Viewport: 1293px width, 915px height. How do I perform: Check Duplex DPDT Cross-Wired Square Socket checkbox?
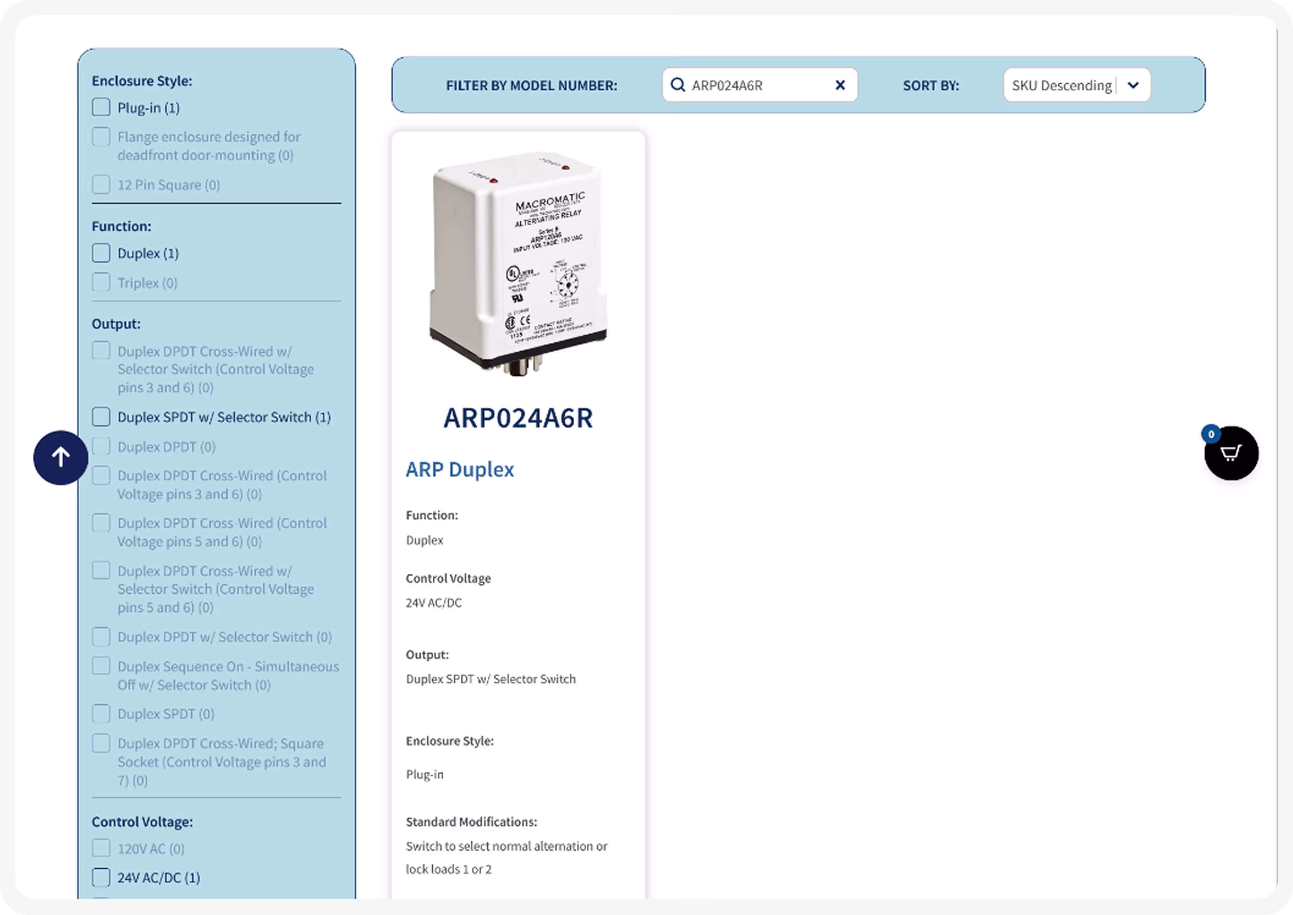pyautogui.click(x=101, y=743)
